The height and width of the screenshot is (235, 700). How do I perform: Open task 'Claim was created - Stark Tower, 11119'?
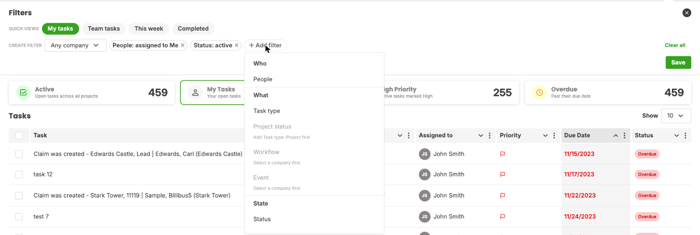[132, 195]
